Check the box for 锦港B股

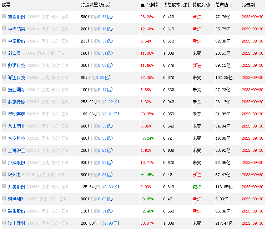pos(4,198)
